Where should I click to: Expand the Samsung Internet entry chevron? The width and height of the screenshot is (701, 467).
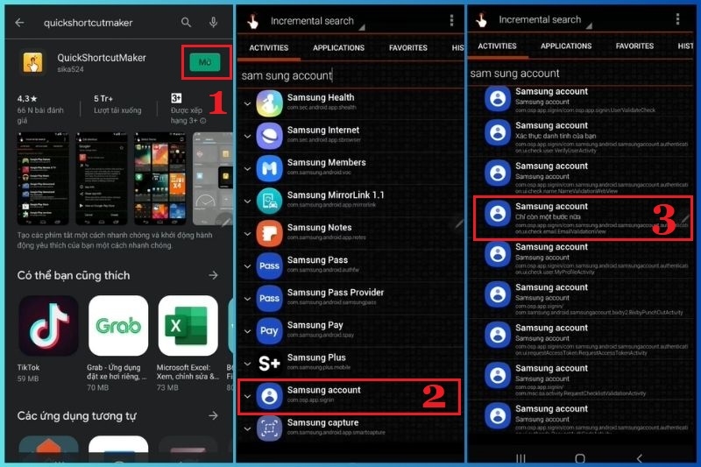[x=247, y=137]
